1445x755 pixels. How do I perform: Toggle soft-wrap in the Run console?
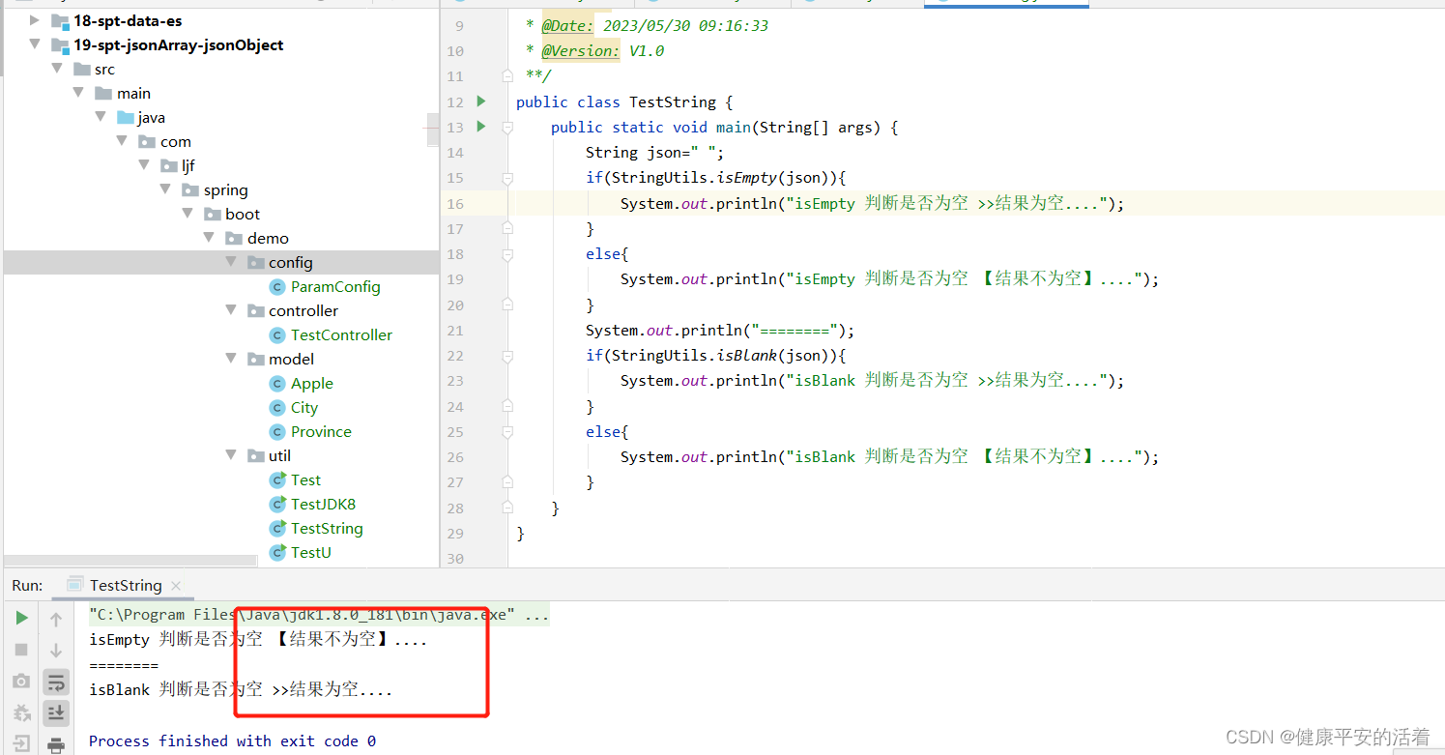pos(55,681)
